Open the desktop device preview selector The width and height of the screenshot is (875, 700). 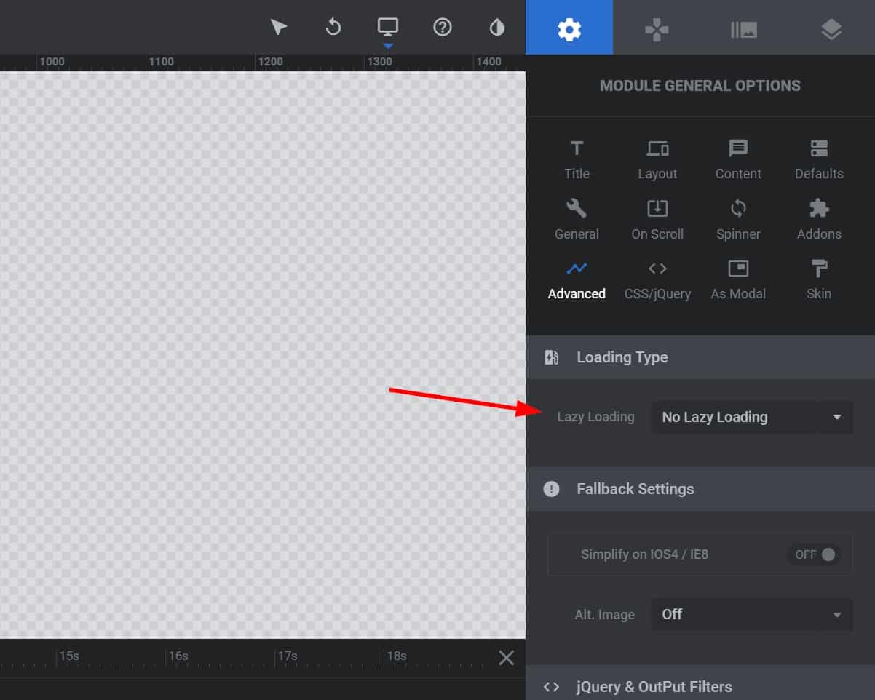(x=387, y=28)
